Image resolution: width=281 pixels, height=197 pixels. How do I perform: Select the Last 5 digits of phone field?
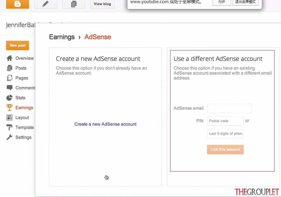click(x=225, y=133)
